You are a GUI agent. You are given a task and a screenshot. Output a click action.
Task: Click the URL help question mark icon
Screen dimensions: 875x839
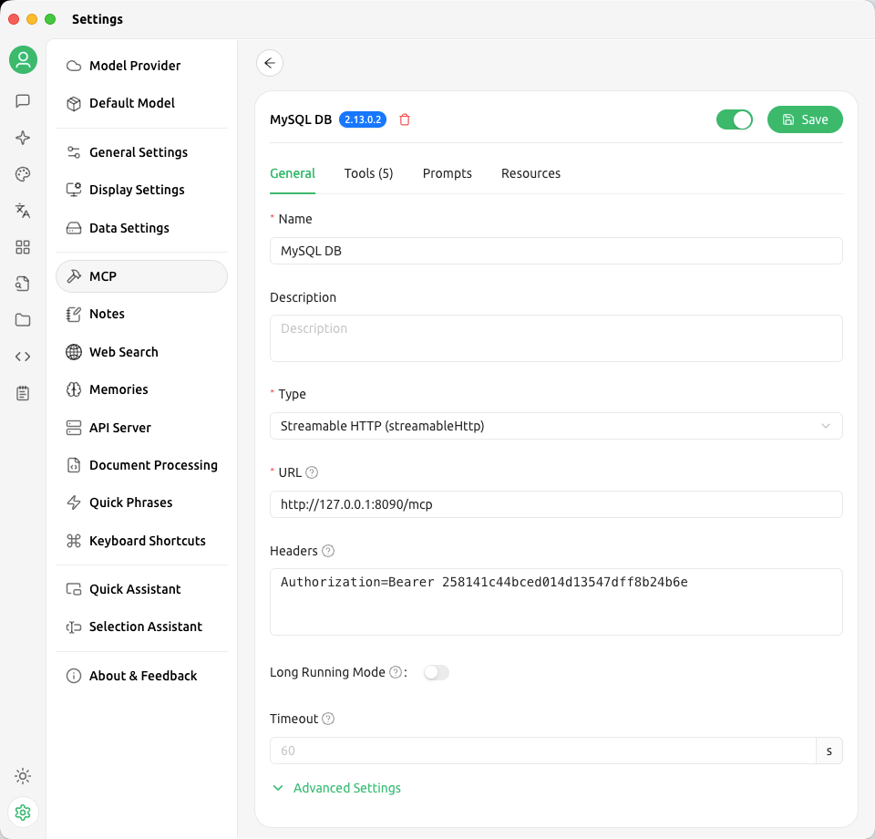[x=312, y=472]
